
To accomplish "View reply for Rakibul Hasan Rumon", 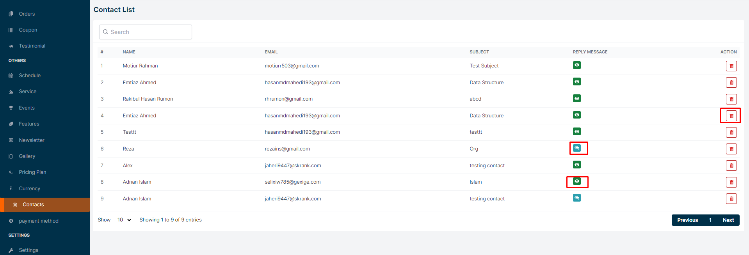I will click(576, 98).
